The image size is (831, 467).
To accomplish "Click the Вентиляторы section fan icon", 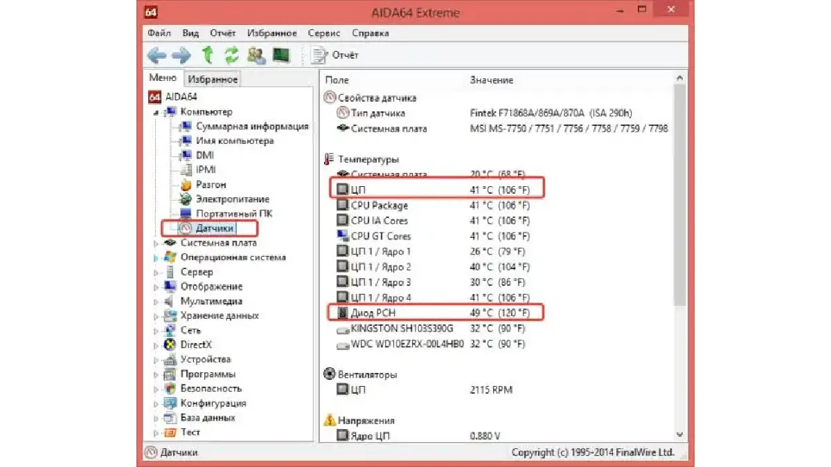I will (330, 374).
